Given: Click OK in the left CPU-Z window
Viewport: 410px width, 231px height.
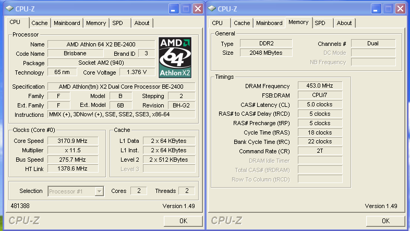Looking at the screenshot, I should 183,221.
